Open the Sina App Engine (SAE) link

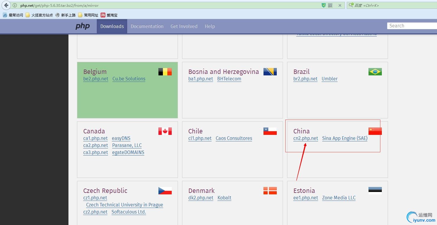[x=345, y=138]
